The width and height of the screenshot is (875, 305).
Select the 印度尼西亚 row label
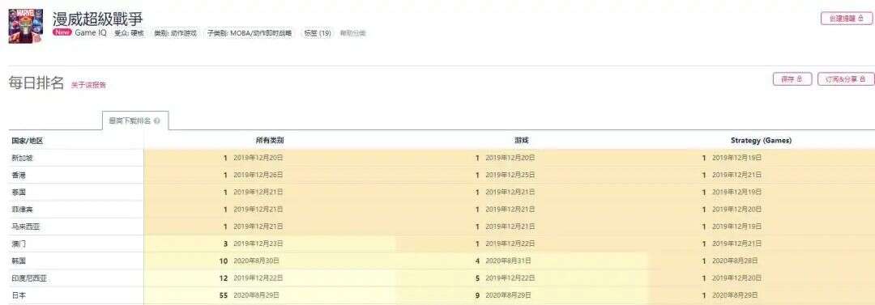tap(29, 277)
